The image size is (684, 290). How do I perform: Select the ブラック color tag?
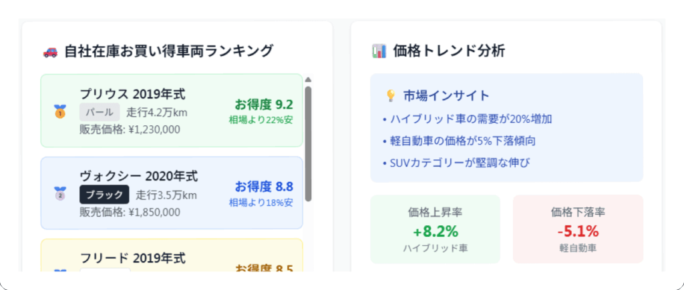tap(104, 195)
